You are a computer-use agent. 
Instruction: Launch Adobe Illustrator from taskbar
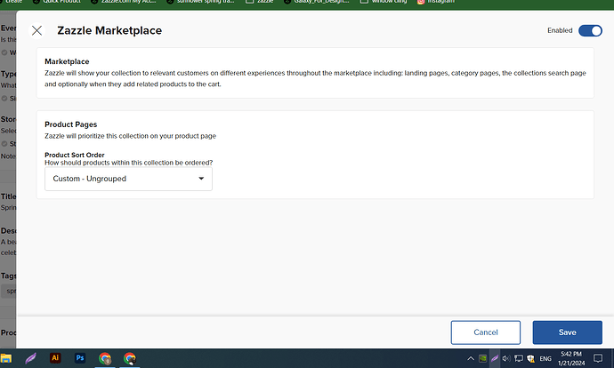coord(55,358)
